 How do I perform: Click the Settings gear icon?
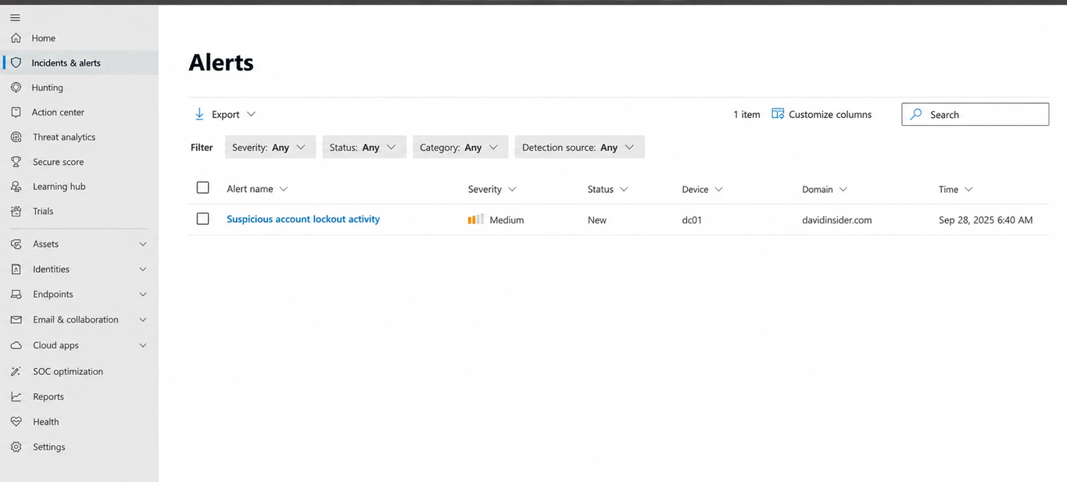(16, 447)
